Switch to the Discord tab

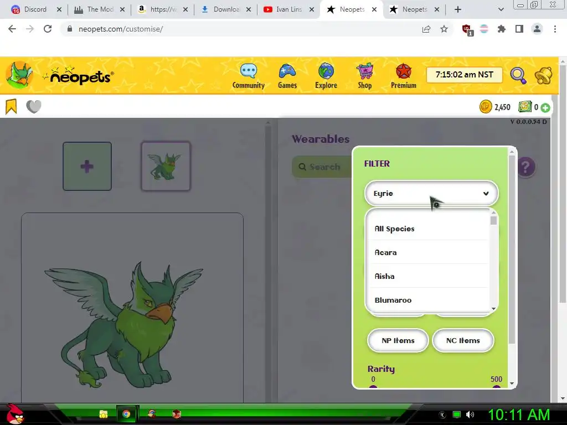[35, 9]
